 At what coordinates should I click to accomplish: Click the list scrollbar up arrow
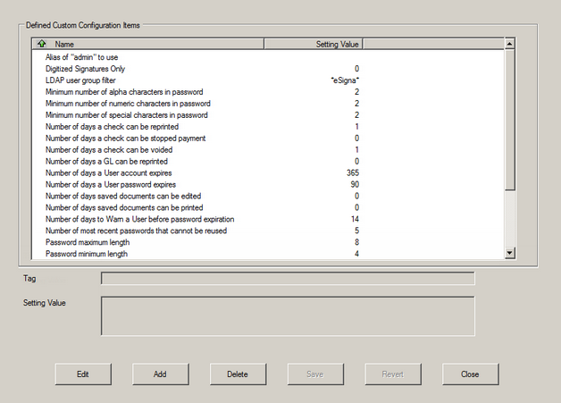pyautogui.click(x=509, y=44)
